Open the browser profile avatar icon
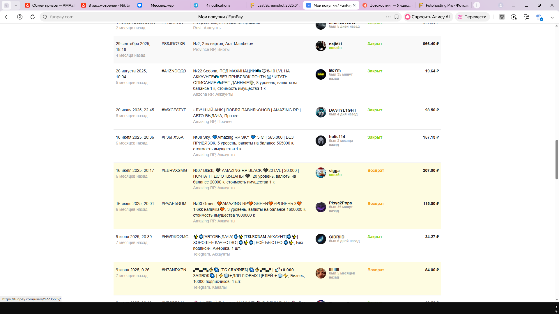The image size is (559, 314). (501, 5)
